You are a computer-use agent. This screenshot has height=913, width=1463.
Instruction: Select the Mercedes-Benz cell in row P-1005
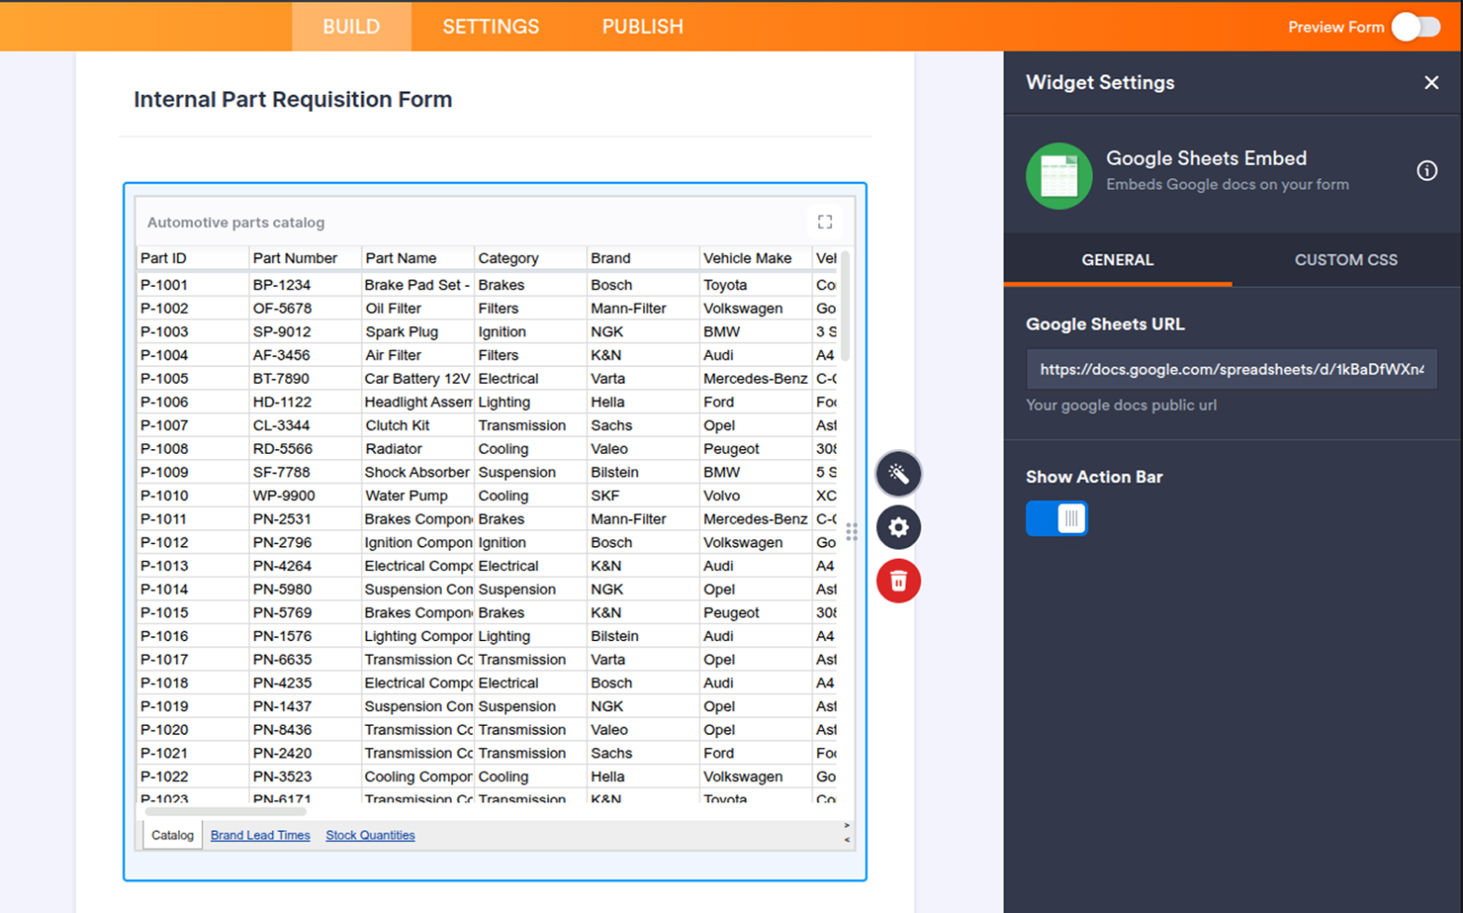pyautogui.click(x=756, y=378)
